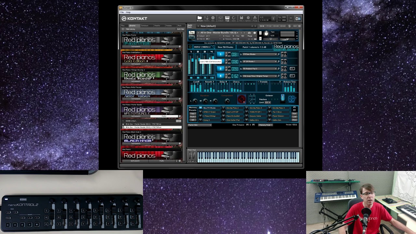Click the panic exclamation button
Image resolution: width=416 pixels, height=234 pixels.
[274, 19]
